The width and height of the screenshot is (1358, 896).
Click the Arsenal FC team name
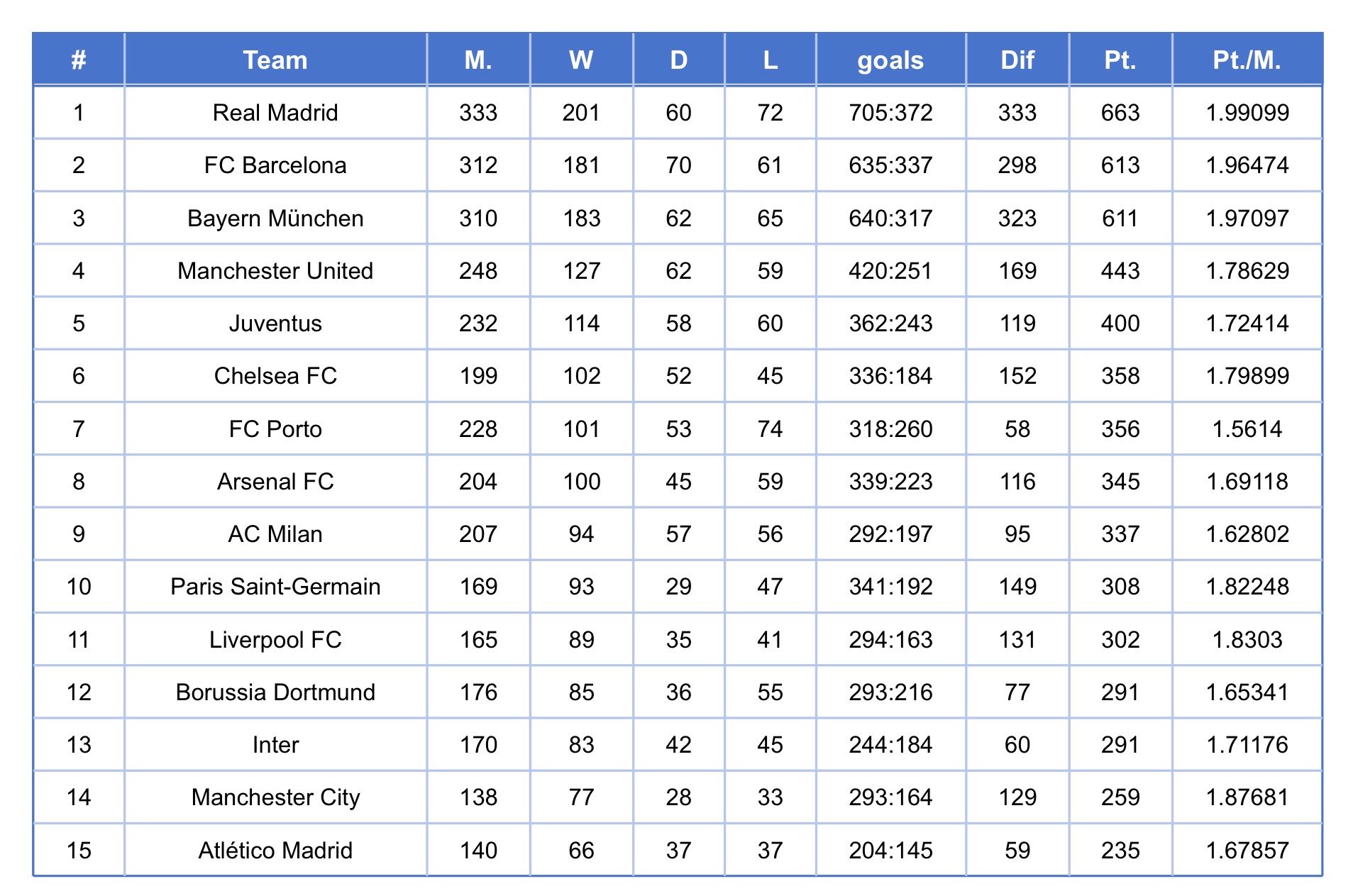(x=275, y=482)
